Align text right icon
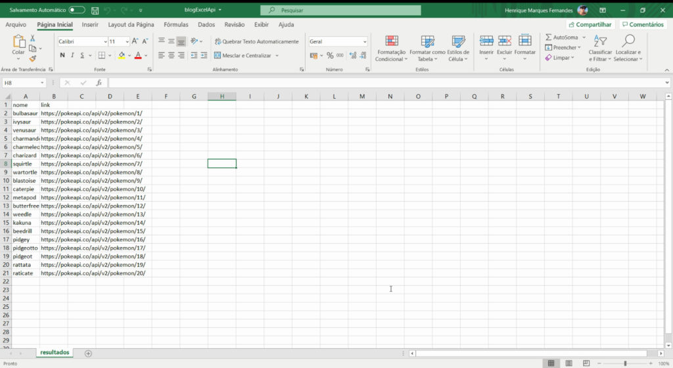The height and width of the screenshot is (368, 673). 181,55
